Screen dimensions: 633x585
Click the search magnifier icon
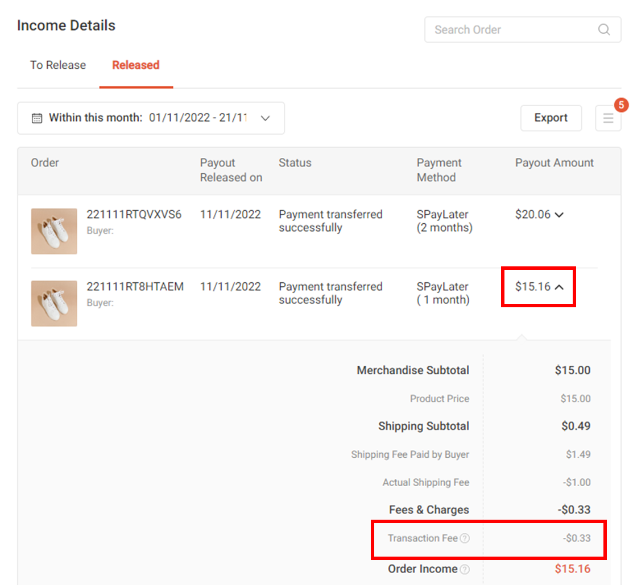pyautogui.click(x=604, y=30)
